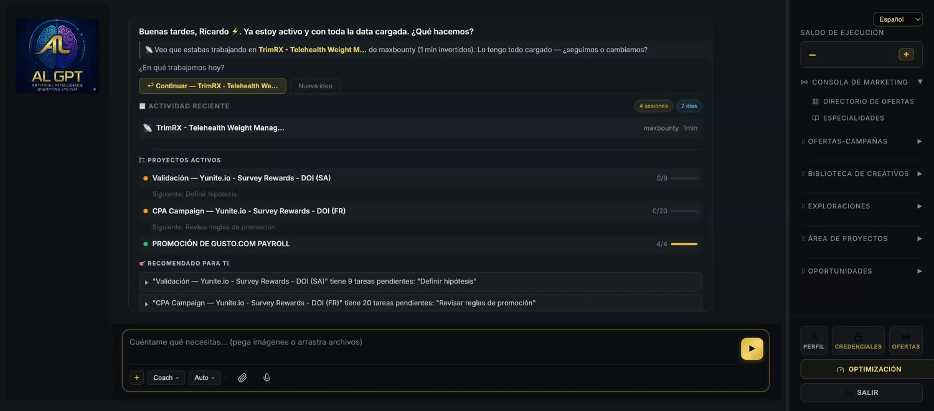Click the green status dot of Gusto.com Payroll
Viewport: 934px width, 411px height.
(x=146, y=244)
